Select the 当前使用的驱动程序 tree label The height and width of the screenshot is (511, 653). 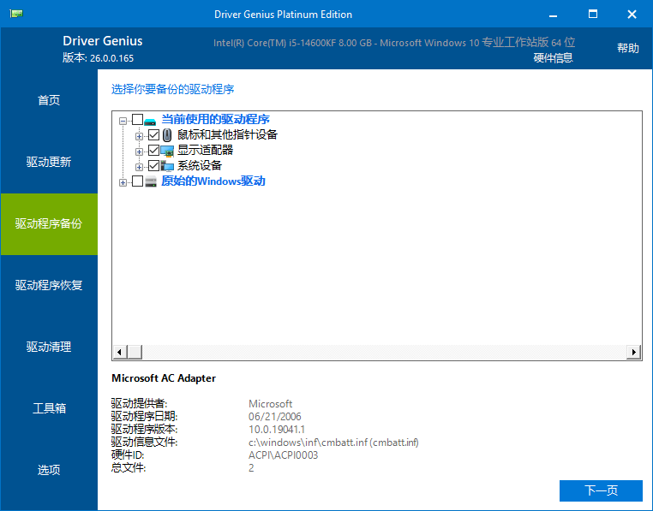tap(215, 120)
